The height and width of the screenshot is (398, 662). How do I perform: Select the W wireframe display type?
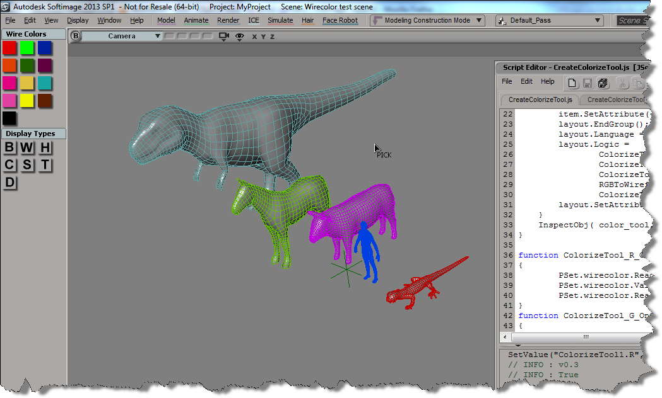point(27,148)
